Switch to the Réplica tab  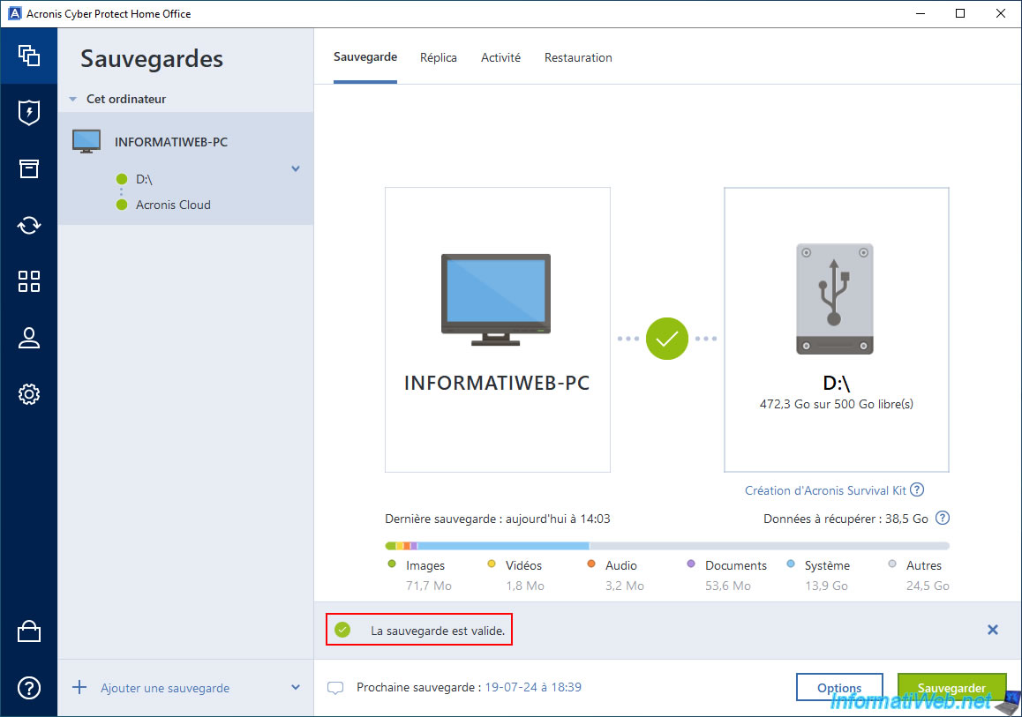pyautogui.click(x=439, y=58)
